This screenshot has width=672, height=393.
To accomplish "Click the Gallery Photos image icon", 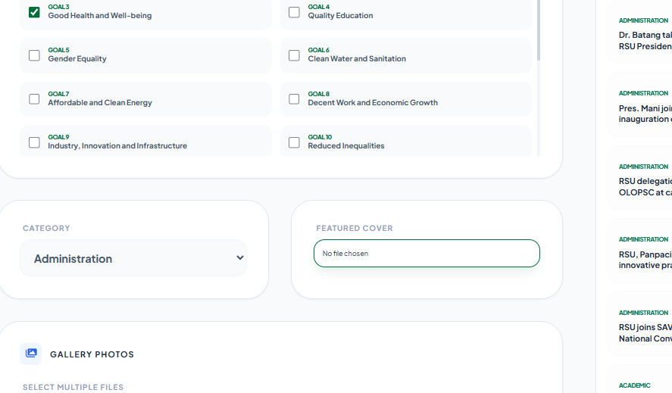I will click(31, 354).
